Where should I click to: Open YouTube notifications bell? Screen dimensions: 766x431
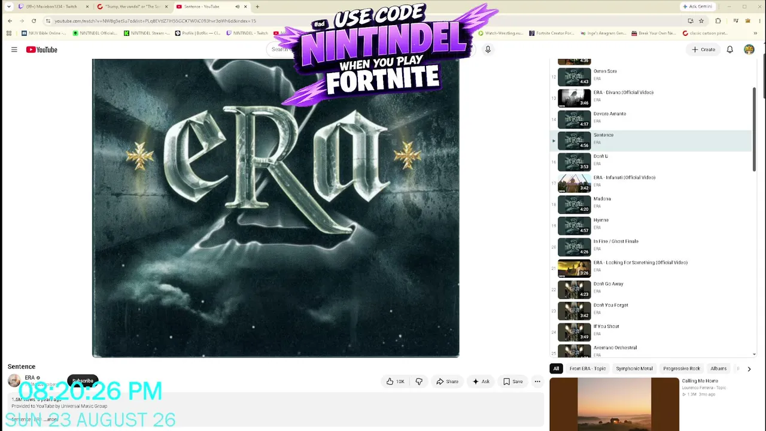pos(729,50)
